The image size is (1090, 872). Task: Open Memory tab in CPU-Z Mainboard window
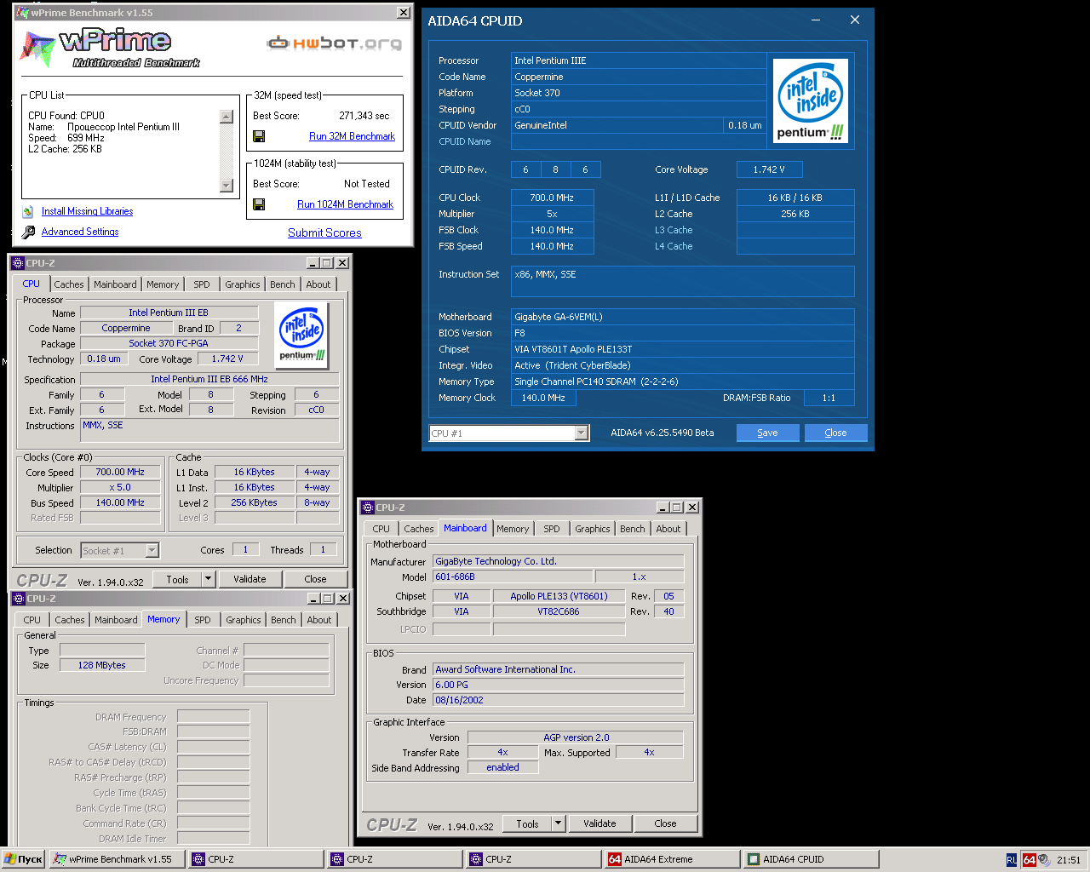pyautogui.click(x=513, y=529)
